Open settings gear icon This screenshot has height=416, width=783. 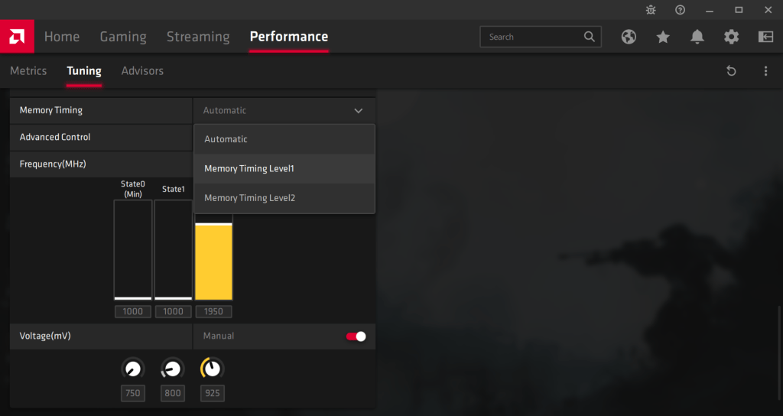coord(732,37)
